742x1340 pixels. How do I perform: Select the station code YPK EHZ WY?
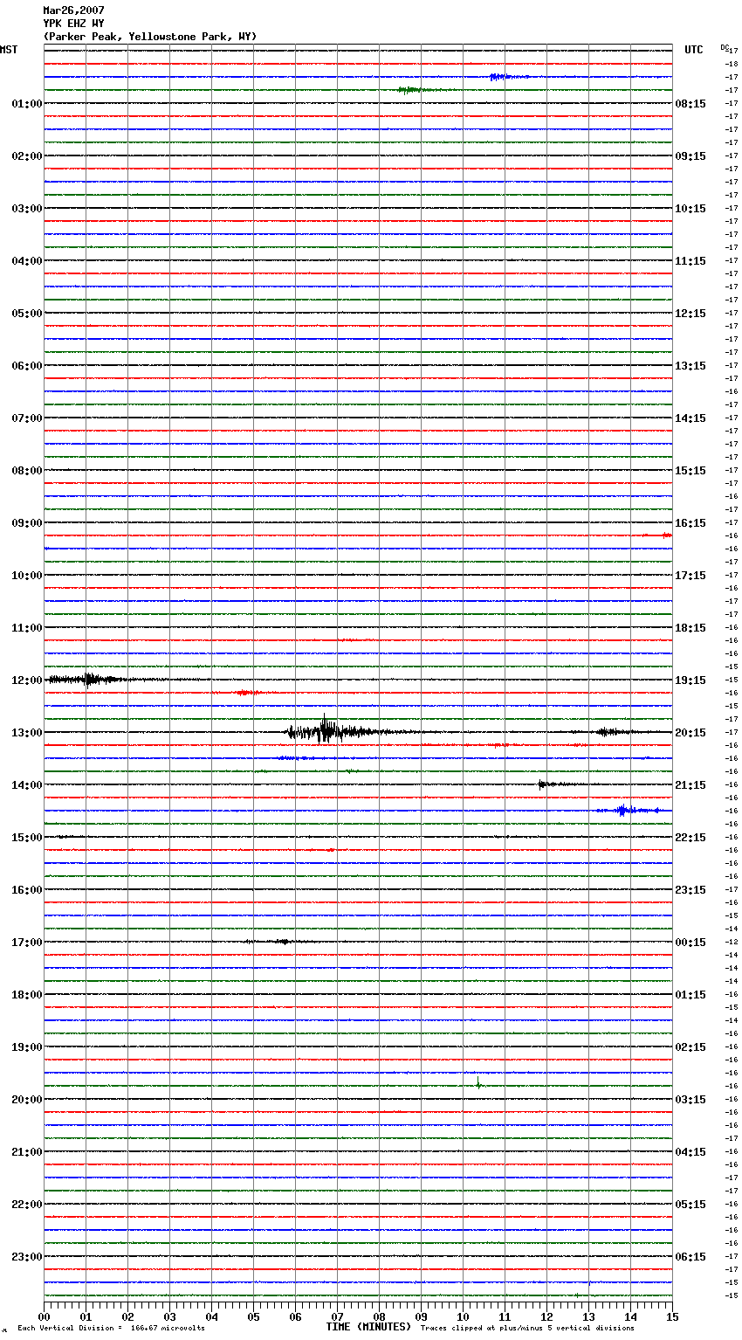click(73, 24)
